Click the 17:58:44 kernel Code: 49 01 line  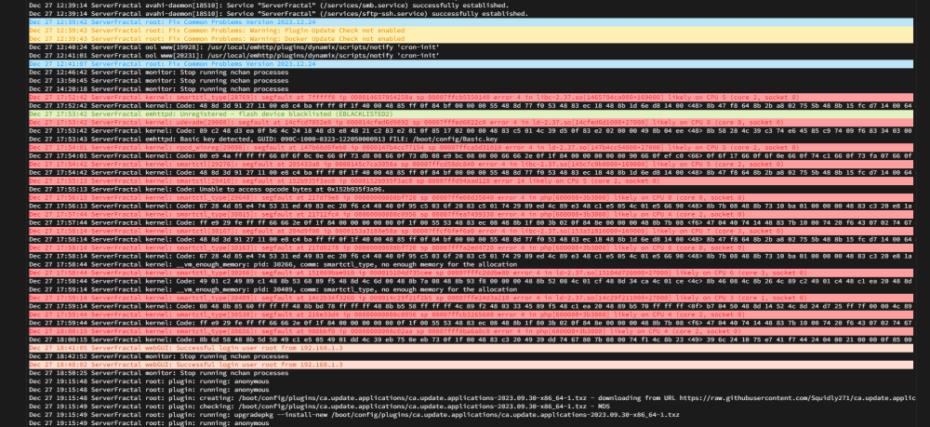pos(471,281)
